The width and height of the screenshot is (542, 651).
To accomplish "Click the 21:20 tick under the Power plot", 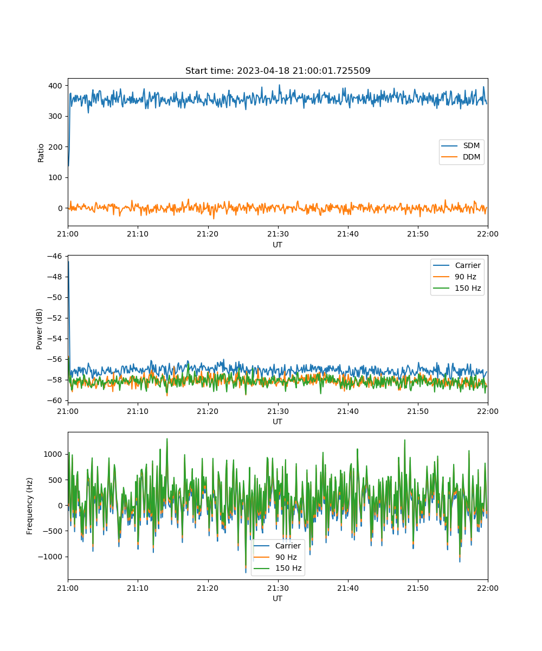I will (x=208, y=411).
